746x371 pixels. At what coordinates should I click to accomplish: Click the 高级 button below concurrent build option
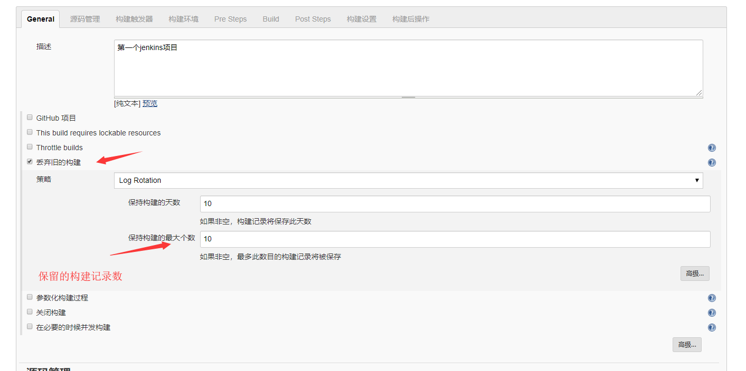click(x=687, y=345)
